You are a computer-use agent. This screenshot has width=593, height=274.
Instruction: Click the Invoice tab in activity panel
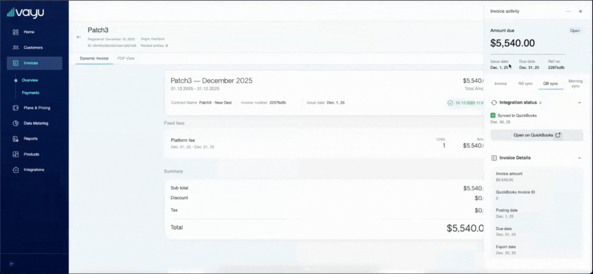500,83
